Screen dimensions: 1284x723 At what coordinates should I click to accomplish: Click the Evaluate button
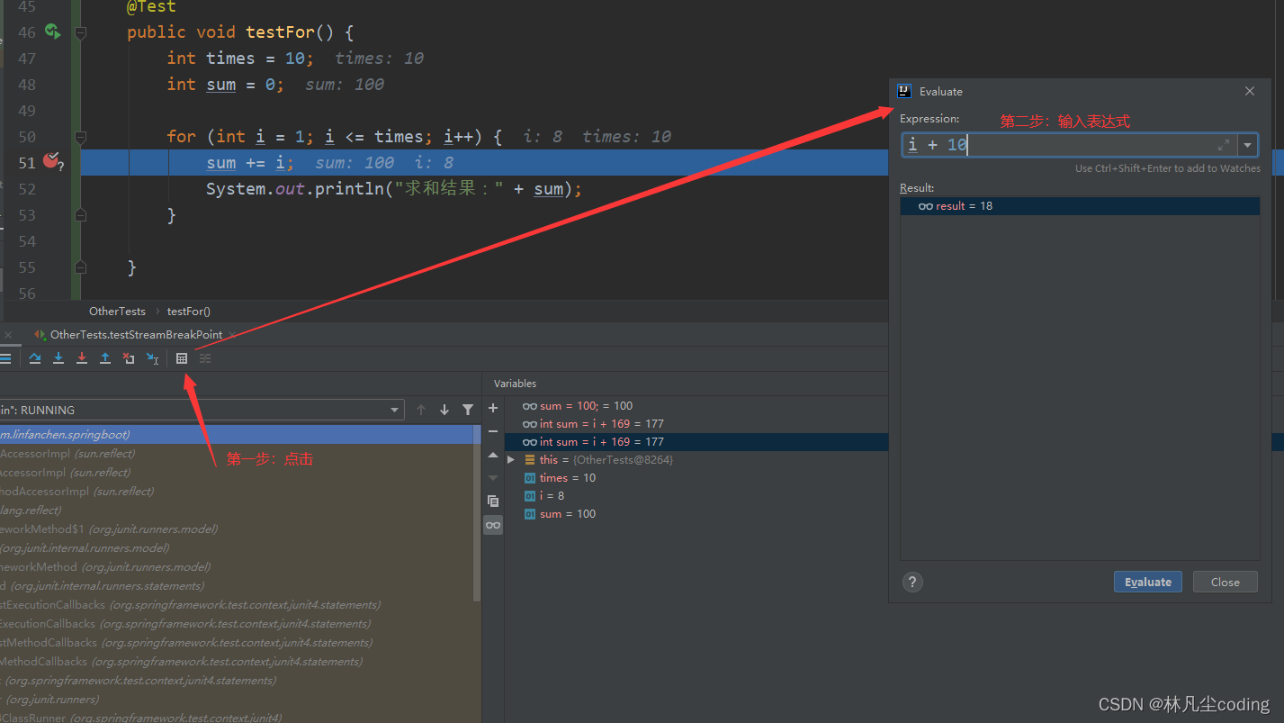tap(1148, 582)
